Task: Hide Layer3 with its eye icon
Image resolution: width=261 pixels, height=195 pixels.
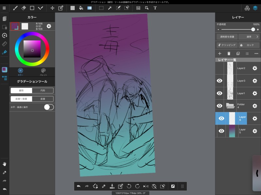Action: pyautogui.click(x=220, y=81)
